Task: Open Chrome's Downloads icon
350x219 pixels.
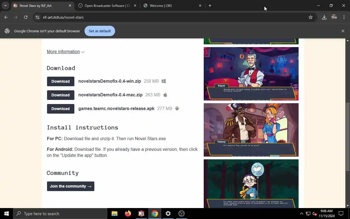Action: (324, 17)
